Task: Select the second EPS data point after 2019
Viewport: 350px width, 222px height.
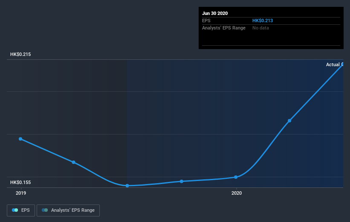Action: click(73, 162)
